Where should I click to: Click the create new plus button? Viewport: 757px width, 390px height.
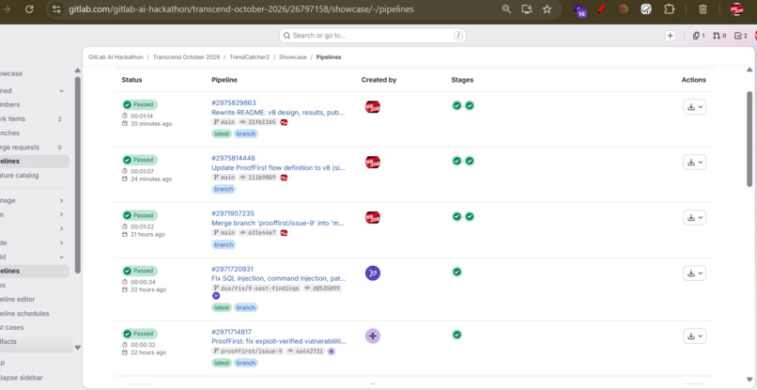(670, 36)
